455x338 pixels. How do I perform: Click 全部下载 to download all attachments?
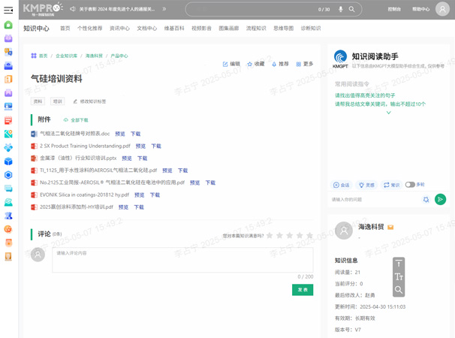click(x=76, y=120)
